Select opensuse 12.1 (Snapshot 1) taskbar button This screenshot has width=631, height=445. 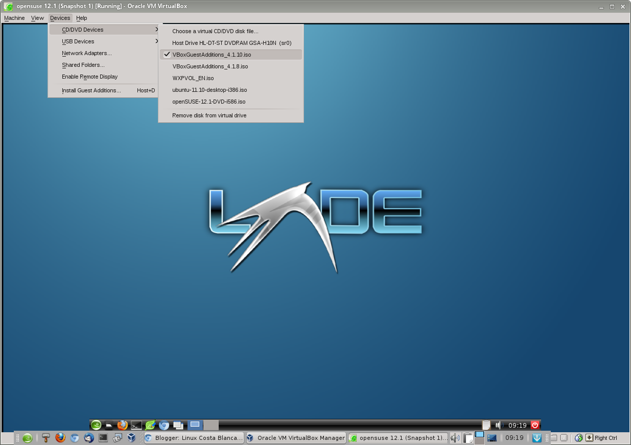[x=398, y=438]
